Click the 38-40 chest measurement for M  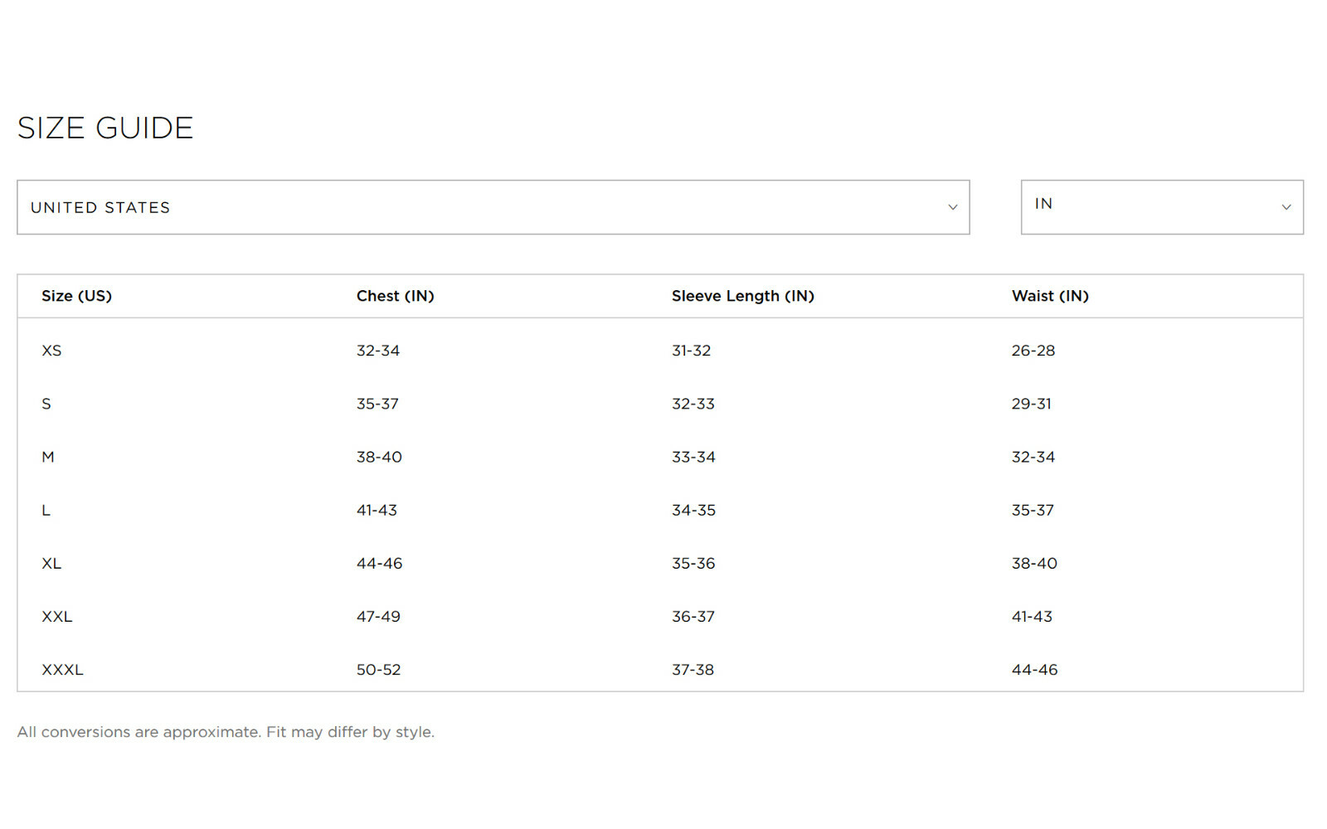379,457
